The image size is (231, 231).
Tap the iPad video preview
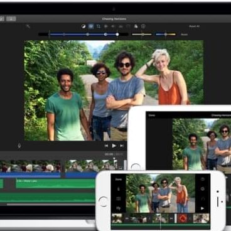click(x=201, y=144)
